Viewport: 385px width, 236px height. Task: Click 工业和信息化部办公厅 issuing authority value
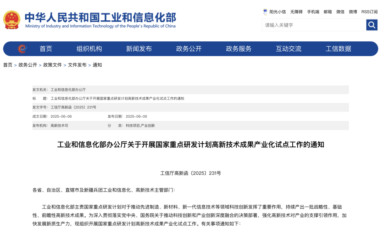point(68,89)
